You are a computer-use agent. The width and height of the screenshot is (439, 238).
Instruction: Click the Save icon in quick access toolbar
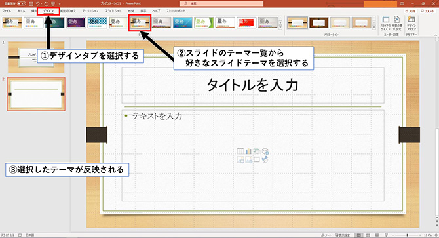[x=31, y=4]
